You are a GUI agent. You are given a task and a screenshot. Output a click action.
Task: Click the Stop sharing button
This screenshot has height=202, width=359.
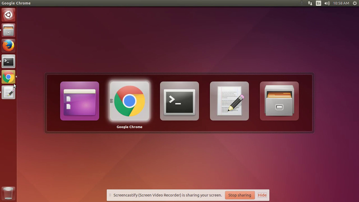tap(240, 195)
